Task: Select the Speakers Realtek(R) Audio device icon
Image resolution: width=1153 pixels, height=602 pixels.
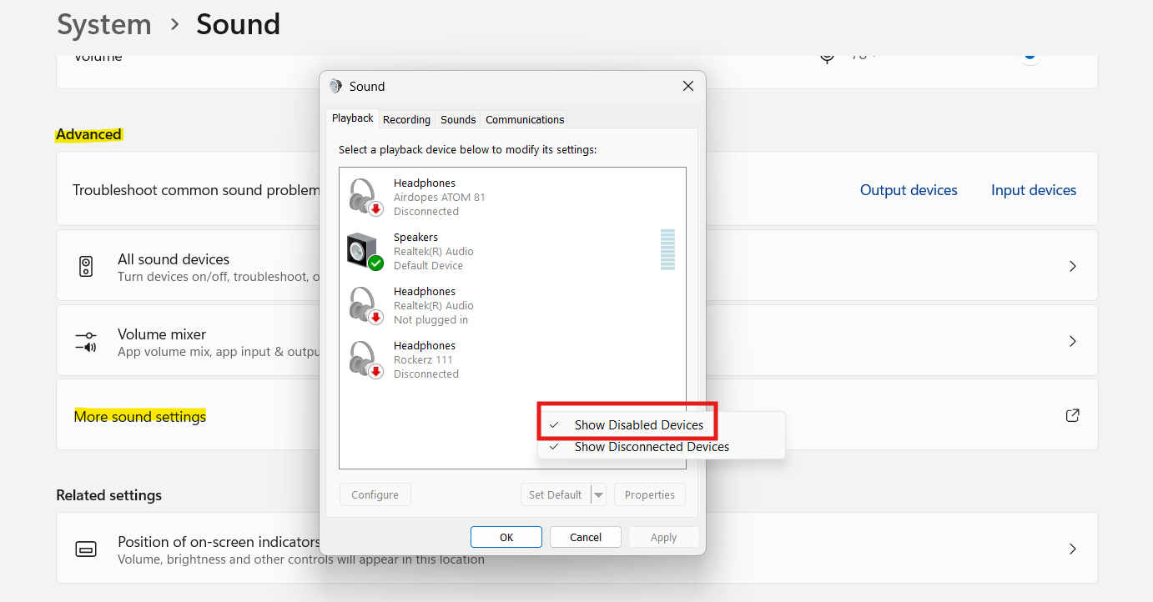Action: [x=362, y=250]
